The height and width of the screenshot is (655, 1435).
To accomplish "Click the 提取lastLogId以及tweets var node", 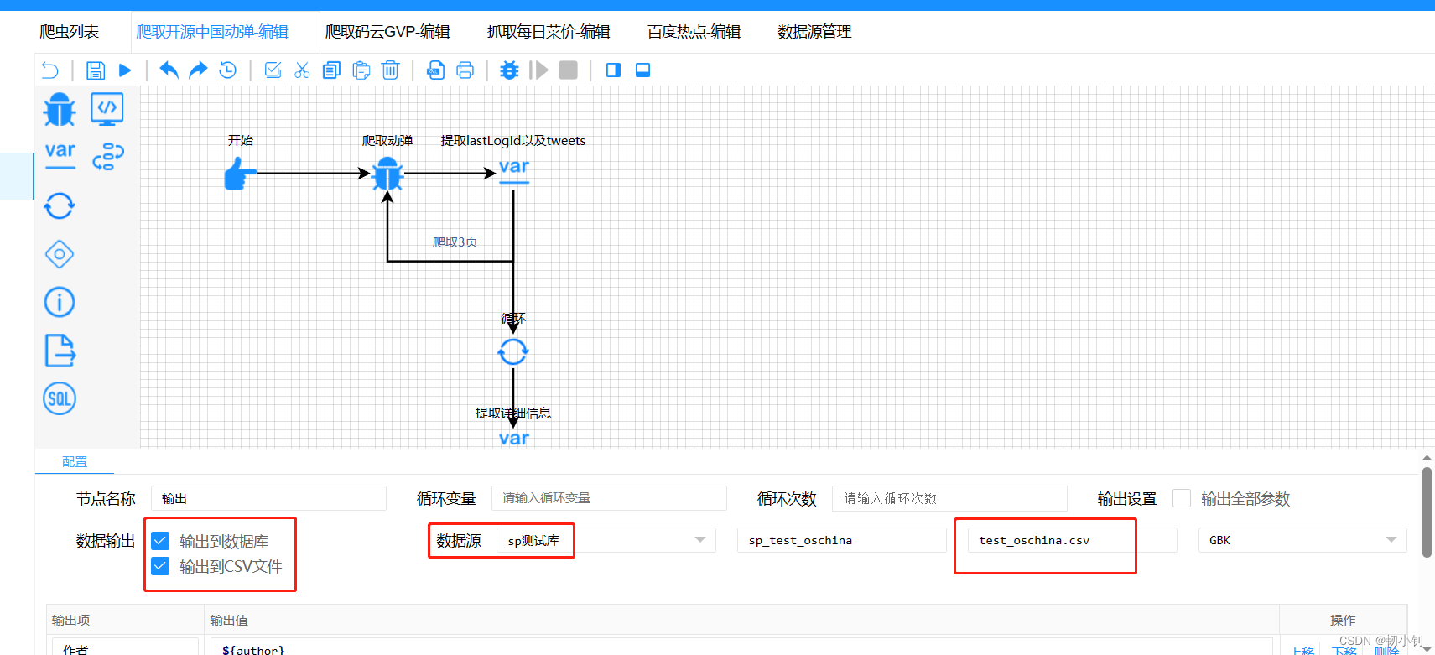I will [x=514, y=170].
